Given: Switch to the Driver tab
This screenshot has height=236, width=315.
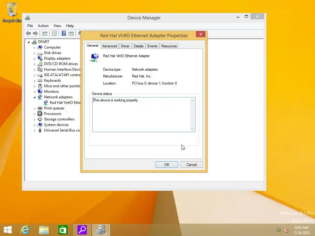Looking at the screenshot, I should click(125, 46).
